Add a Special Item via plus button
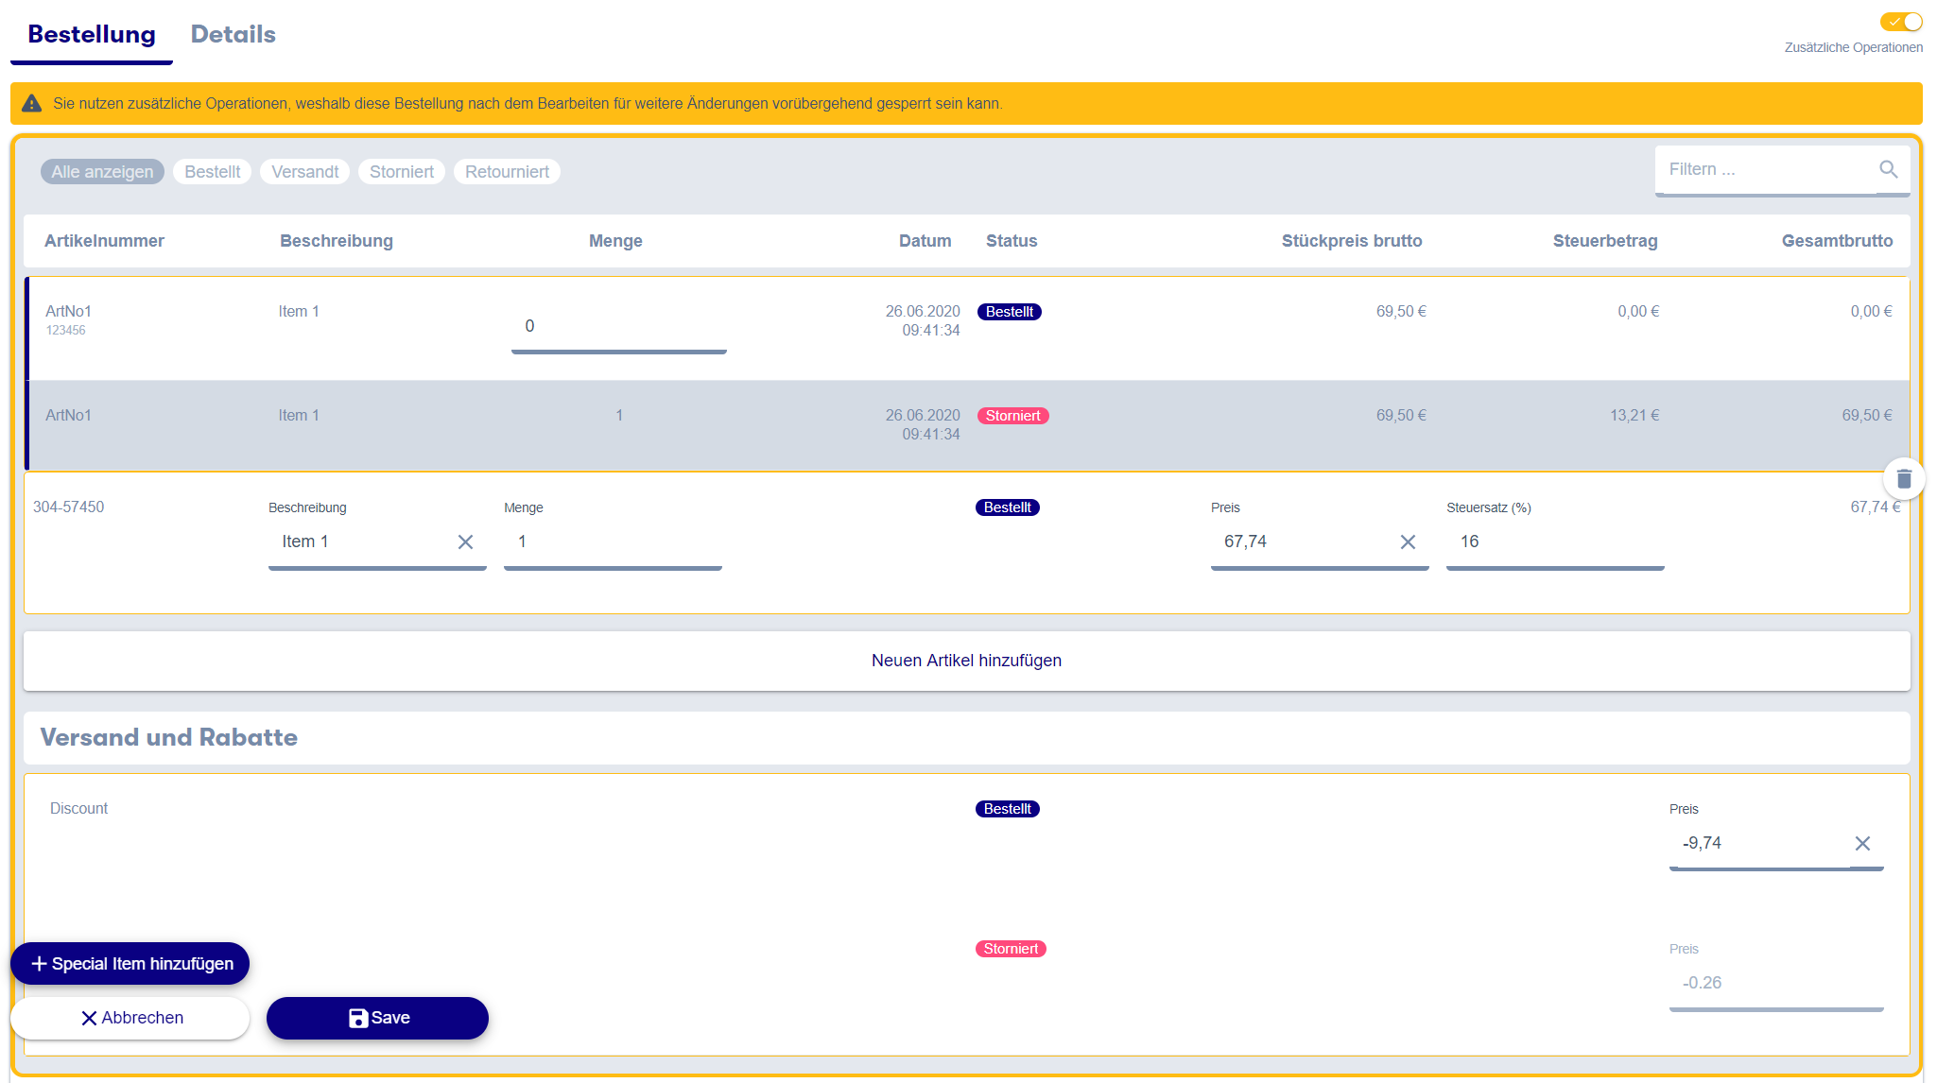Image resolution: width=1937 pixels, height=1083 pixels. [130, 963]
